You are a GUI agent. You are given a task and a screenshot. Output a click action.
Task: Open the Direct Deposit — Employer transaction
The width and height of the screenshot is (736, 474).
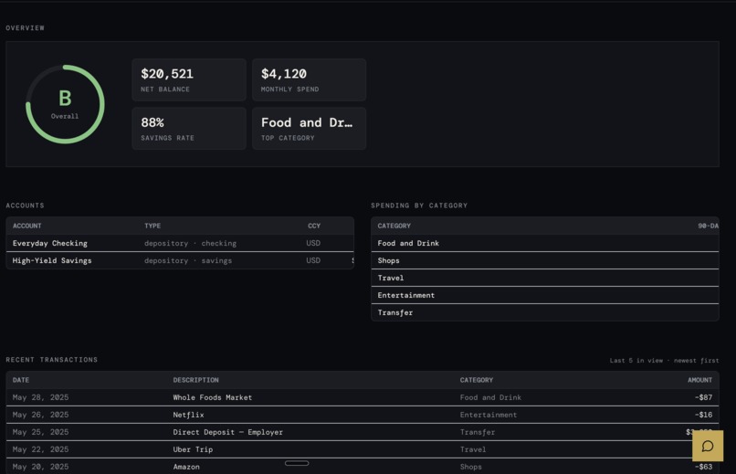(363, 432)
